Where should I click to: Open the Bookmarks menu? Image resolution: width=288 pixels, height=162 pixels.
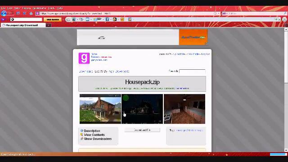(39, 8)
